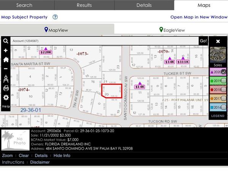Zoom out with the minus icon
The height and width of the screenshot is (171, 228).
click(x=6, y=69)
